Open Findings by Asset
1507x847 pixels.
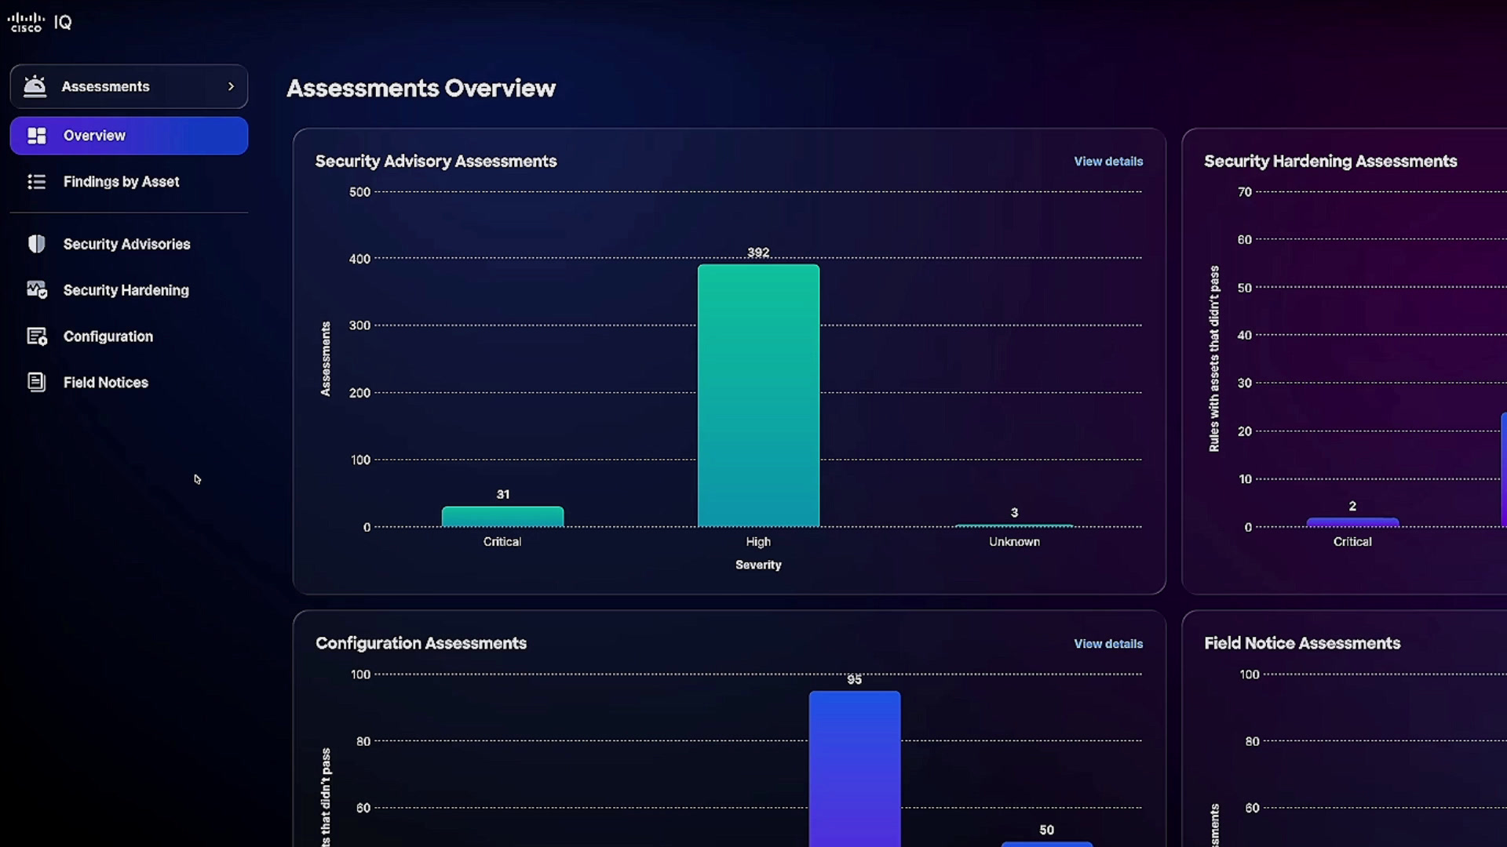(129, 182)
